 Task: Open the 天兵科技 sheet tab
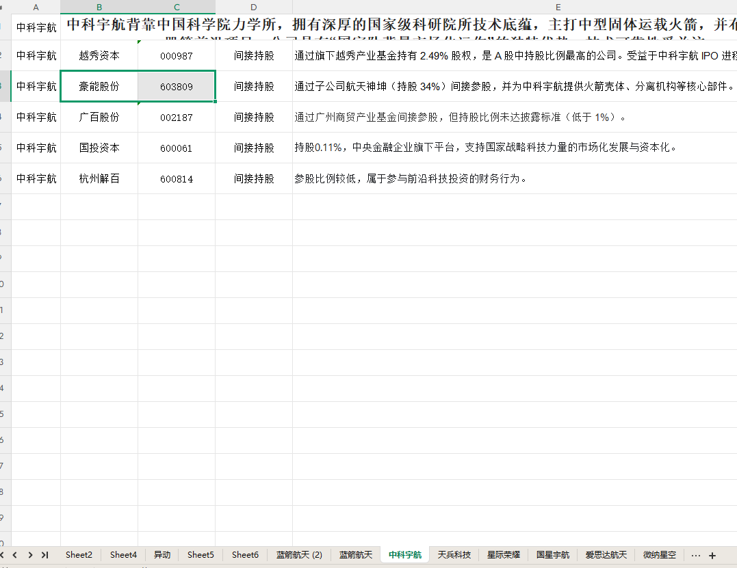pos(454,555)
